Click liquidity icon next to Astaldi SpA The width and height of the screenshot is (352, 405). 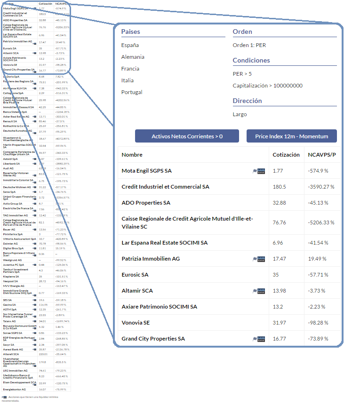pos(34,159)
